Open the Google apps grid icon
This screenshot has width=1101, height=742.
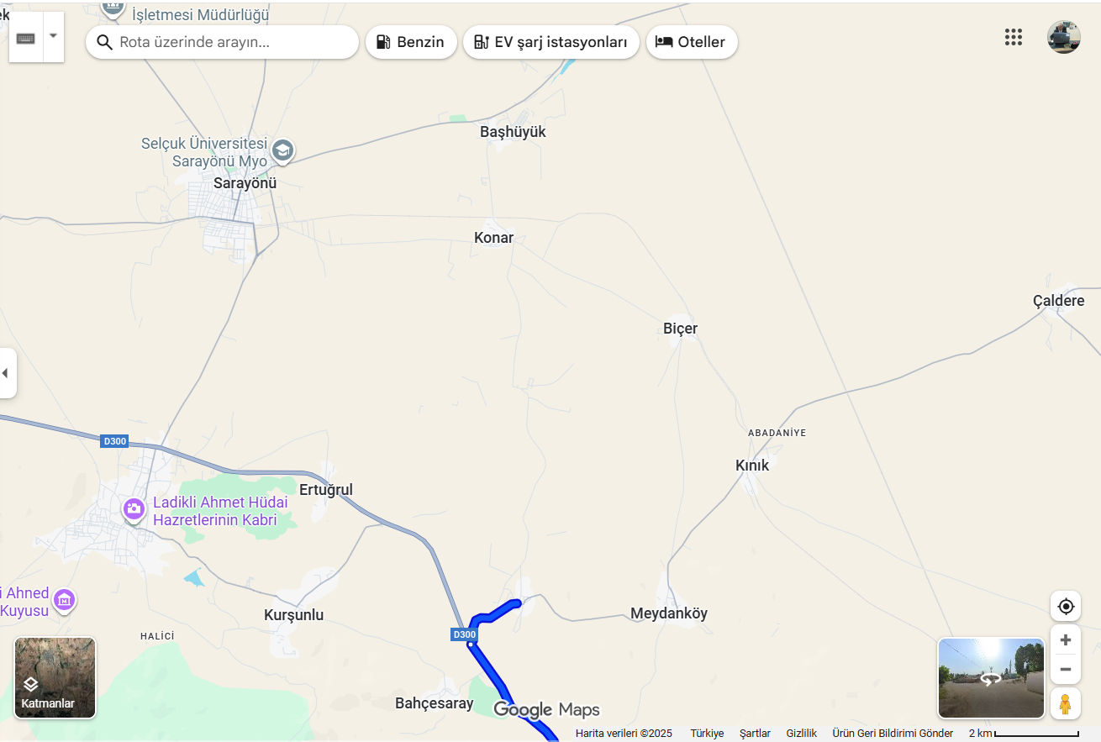1014,37
